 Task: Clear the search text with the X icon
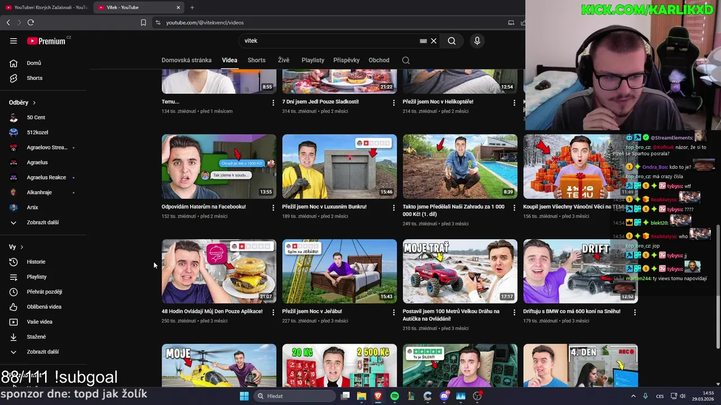coord(434,40)
